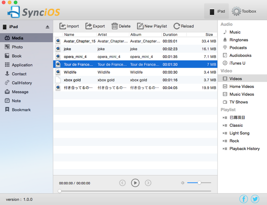Click the file icon of Avatar_Chapter_15
This screenshot has height=205, width=267.
[x=58, y=41]
